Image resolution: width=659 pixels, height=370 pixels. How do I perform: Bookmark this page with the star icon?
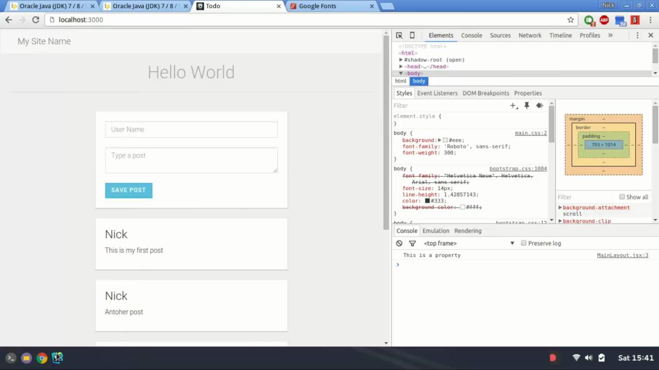570,20
